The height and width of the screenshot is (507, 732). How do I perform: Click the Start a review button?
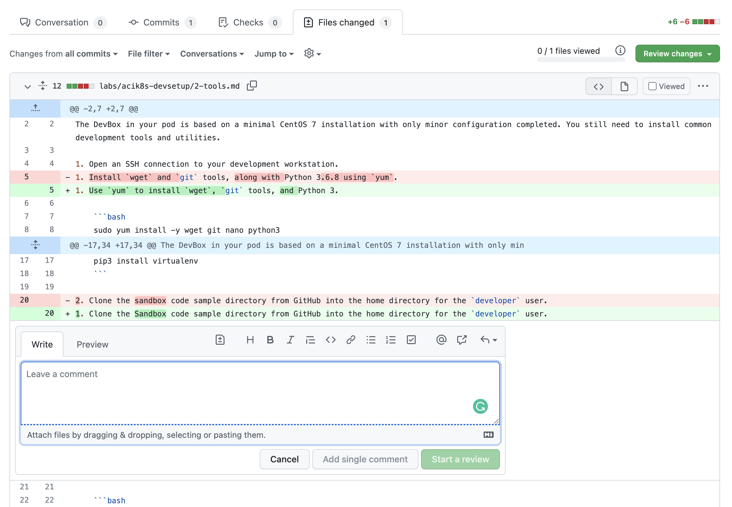click(460, 459)
